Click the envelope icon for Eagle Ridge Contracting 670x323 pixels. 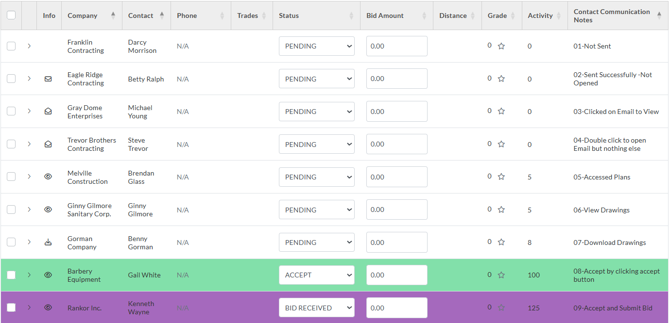point(48,79)
